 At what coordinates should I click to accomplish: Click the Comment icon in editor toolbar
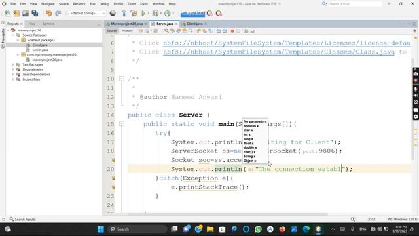[246, 31]
